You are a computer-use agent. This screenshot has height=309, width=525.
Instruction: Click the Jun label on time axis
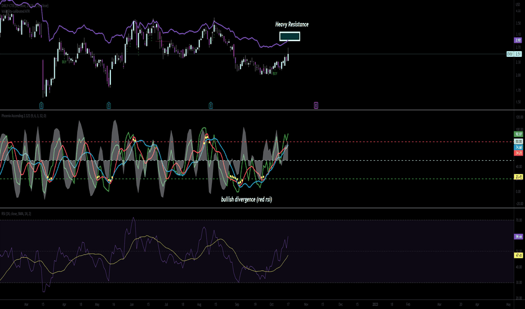point(132,305)
